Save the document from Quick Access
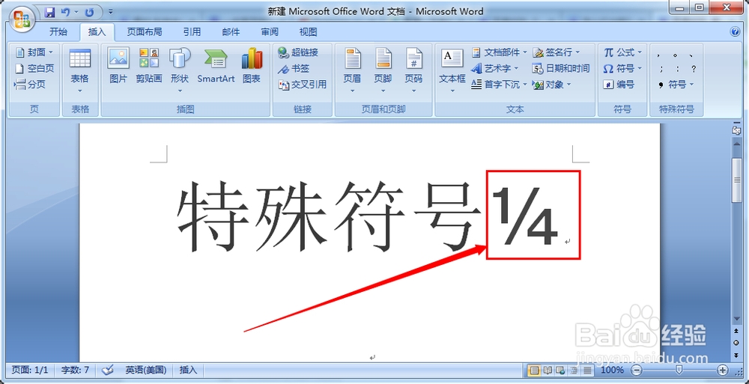This screenshot has width=749, height=384. click(49, 11)
